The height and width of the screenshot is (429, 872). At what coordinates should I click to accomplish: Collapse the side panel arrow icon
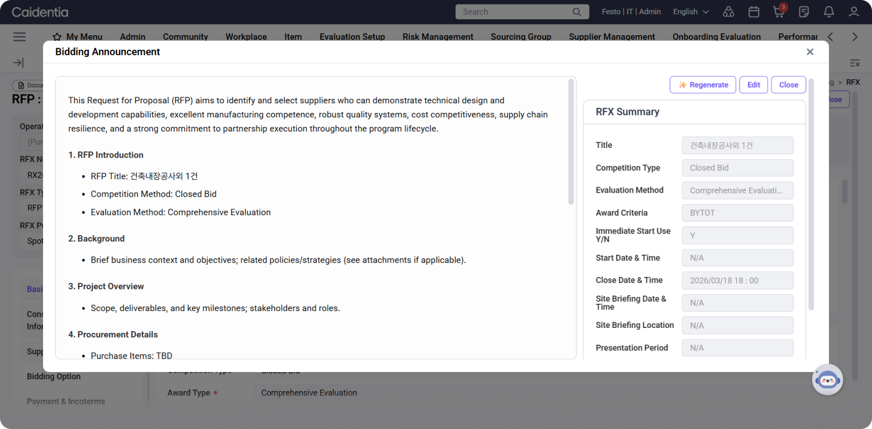coord(18,63)
